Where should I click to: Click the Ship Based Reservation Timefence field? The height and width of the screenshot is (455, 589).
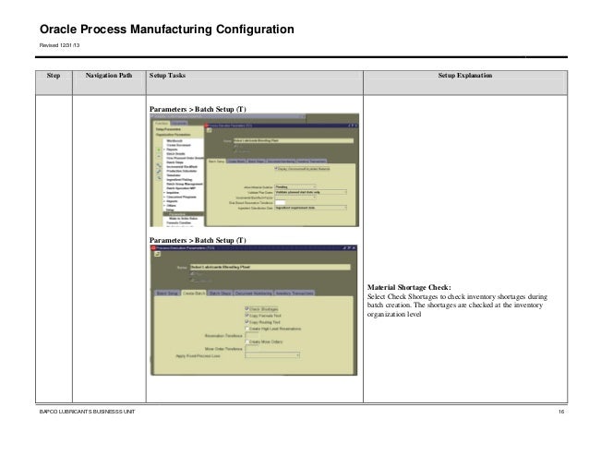281,202
